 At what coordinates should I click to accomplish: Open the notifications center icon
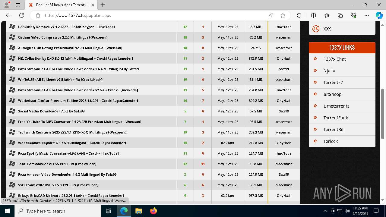(376, 211)
